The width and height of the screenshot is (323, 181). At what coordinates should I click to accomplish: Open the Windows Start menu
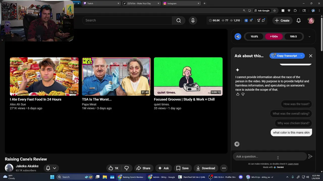(52, 177)
